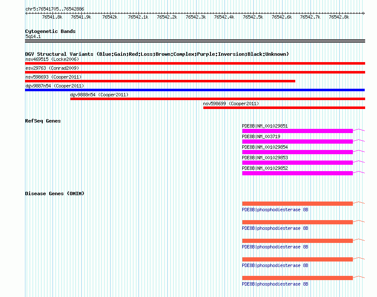The image size is (377, 297).
Task: Click the 76542.4k ruler tick label
Action: point(224,17)
